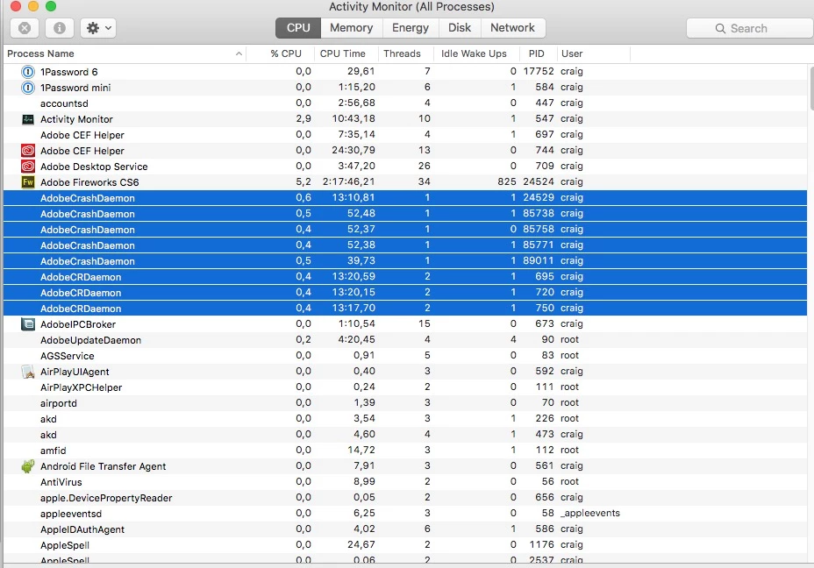Select AdobeCRDaemon row with PID 750
Viewport: 814px width, 568px height.
pos(405,309)
